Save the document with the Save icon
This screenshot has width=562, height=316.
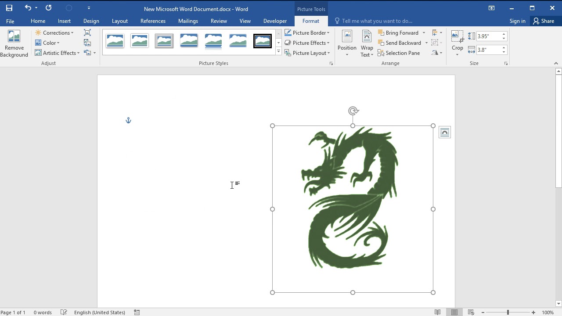(9, 8)
